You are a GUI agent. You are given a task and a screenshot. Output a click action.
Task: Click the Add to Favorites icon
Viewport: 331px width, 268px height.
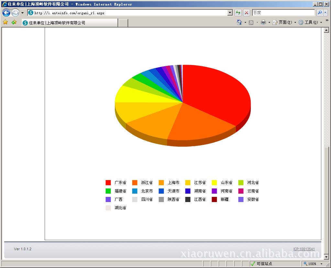point(14,22)
